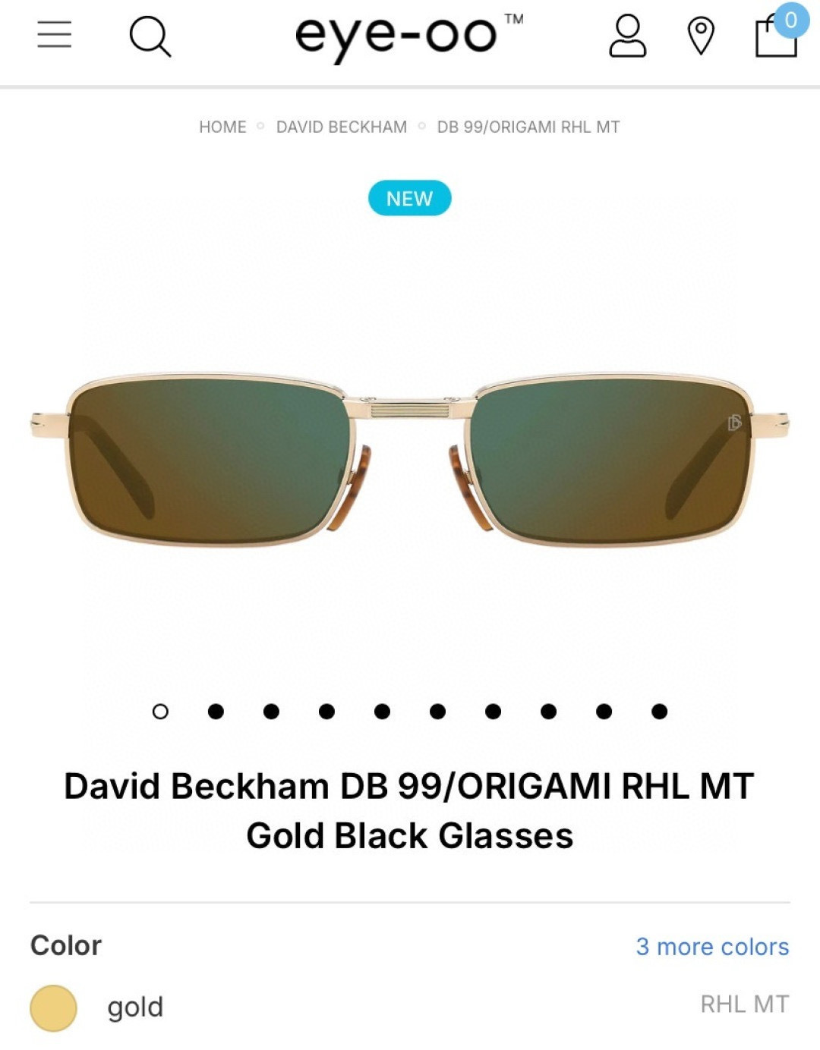Select the first carousel dot

pyautogui.click(x=160, y=712)
